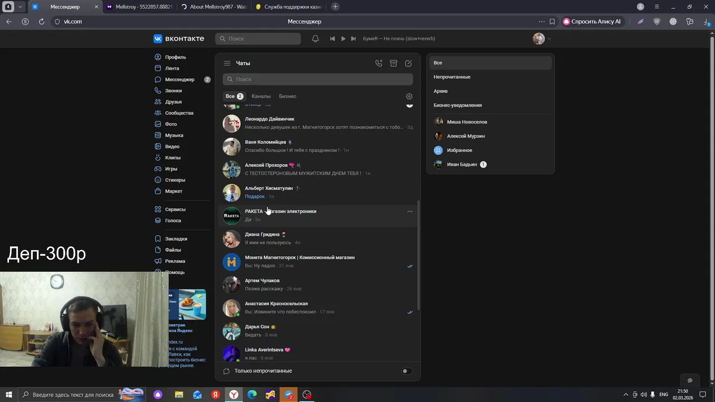
Task: Open chat with Диана Гридина
Action: tap(318, 238)
